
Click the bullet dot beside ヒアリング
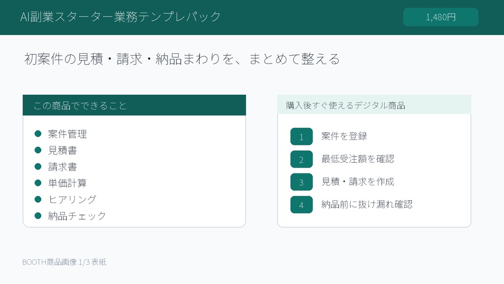pos(38,199)
